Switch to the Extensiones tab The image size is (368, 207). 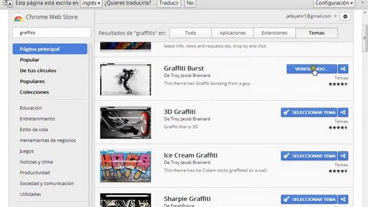274,33
